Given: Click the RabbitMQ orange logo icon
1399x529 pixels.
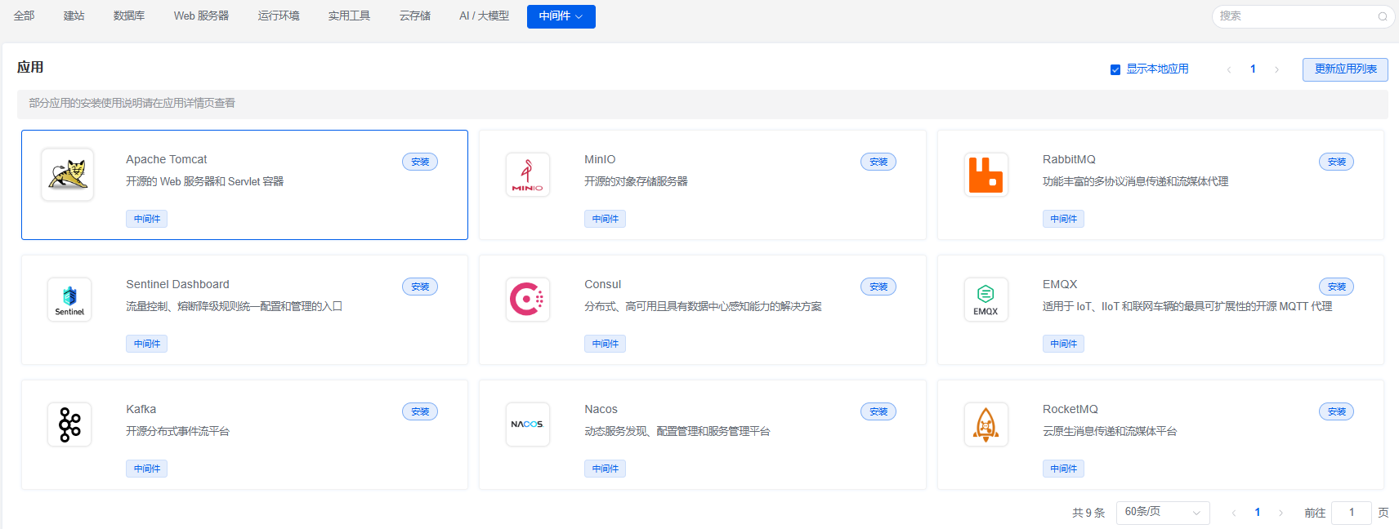Looking at the screenshot, I should 986,175.
